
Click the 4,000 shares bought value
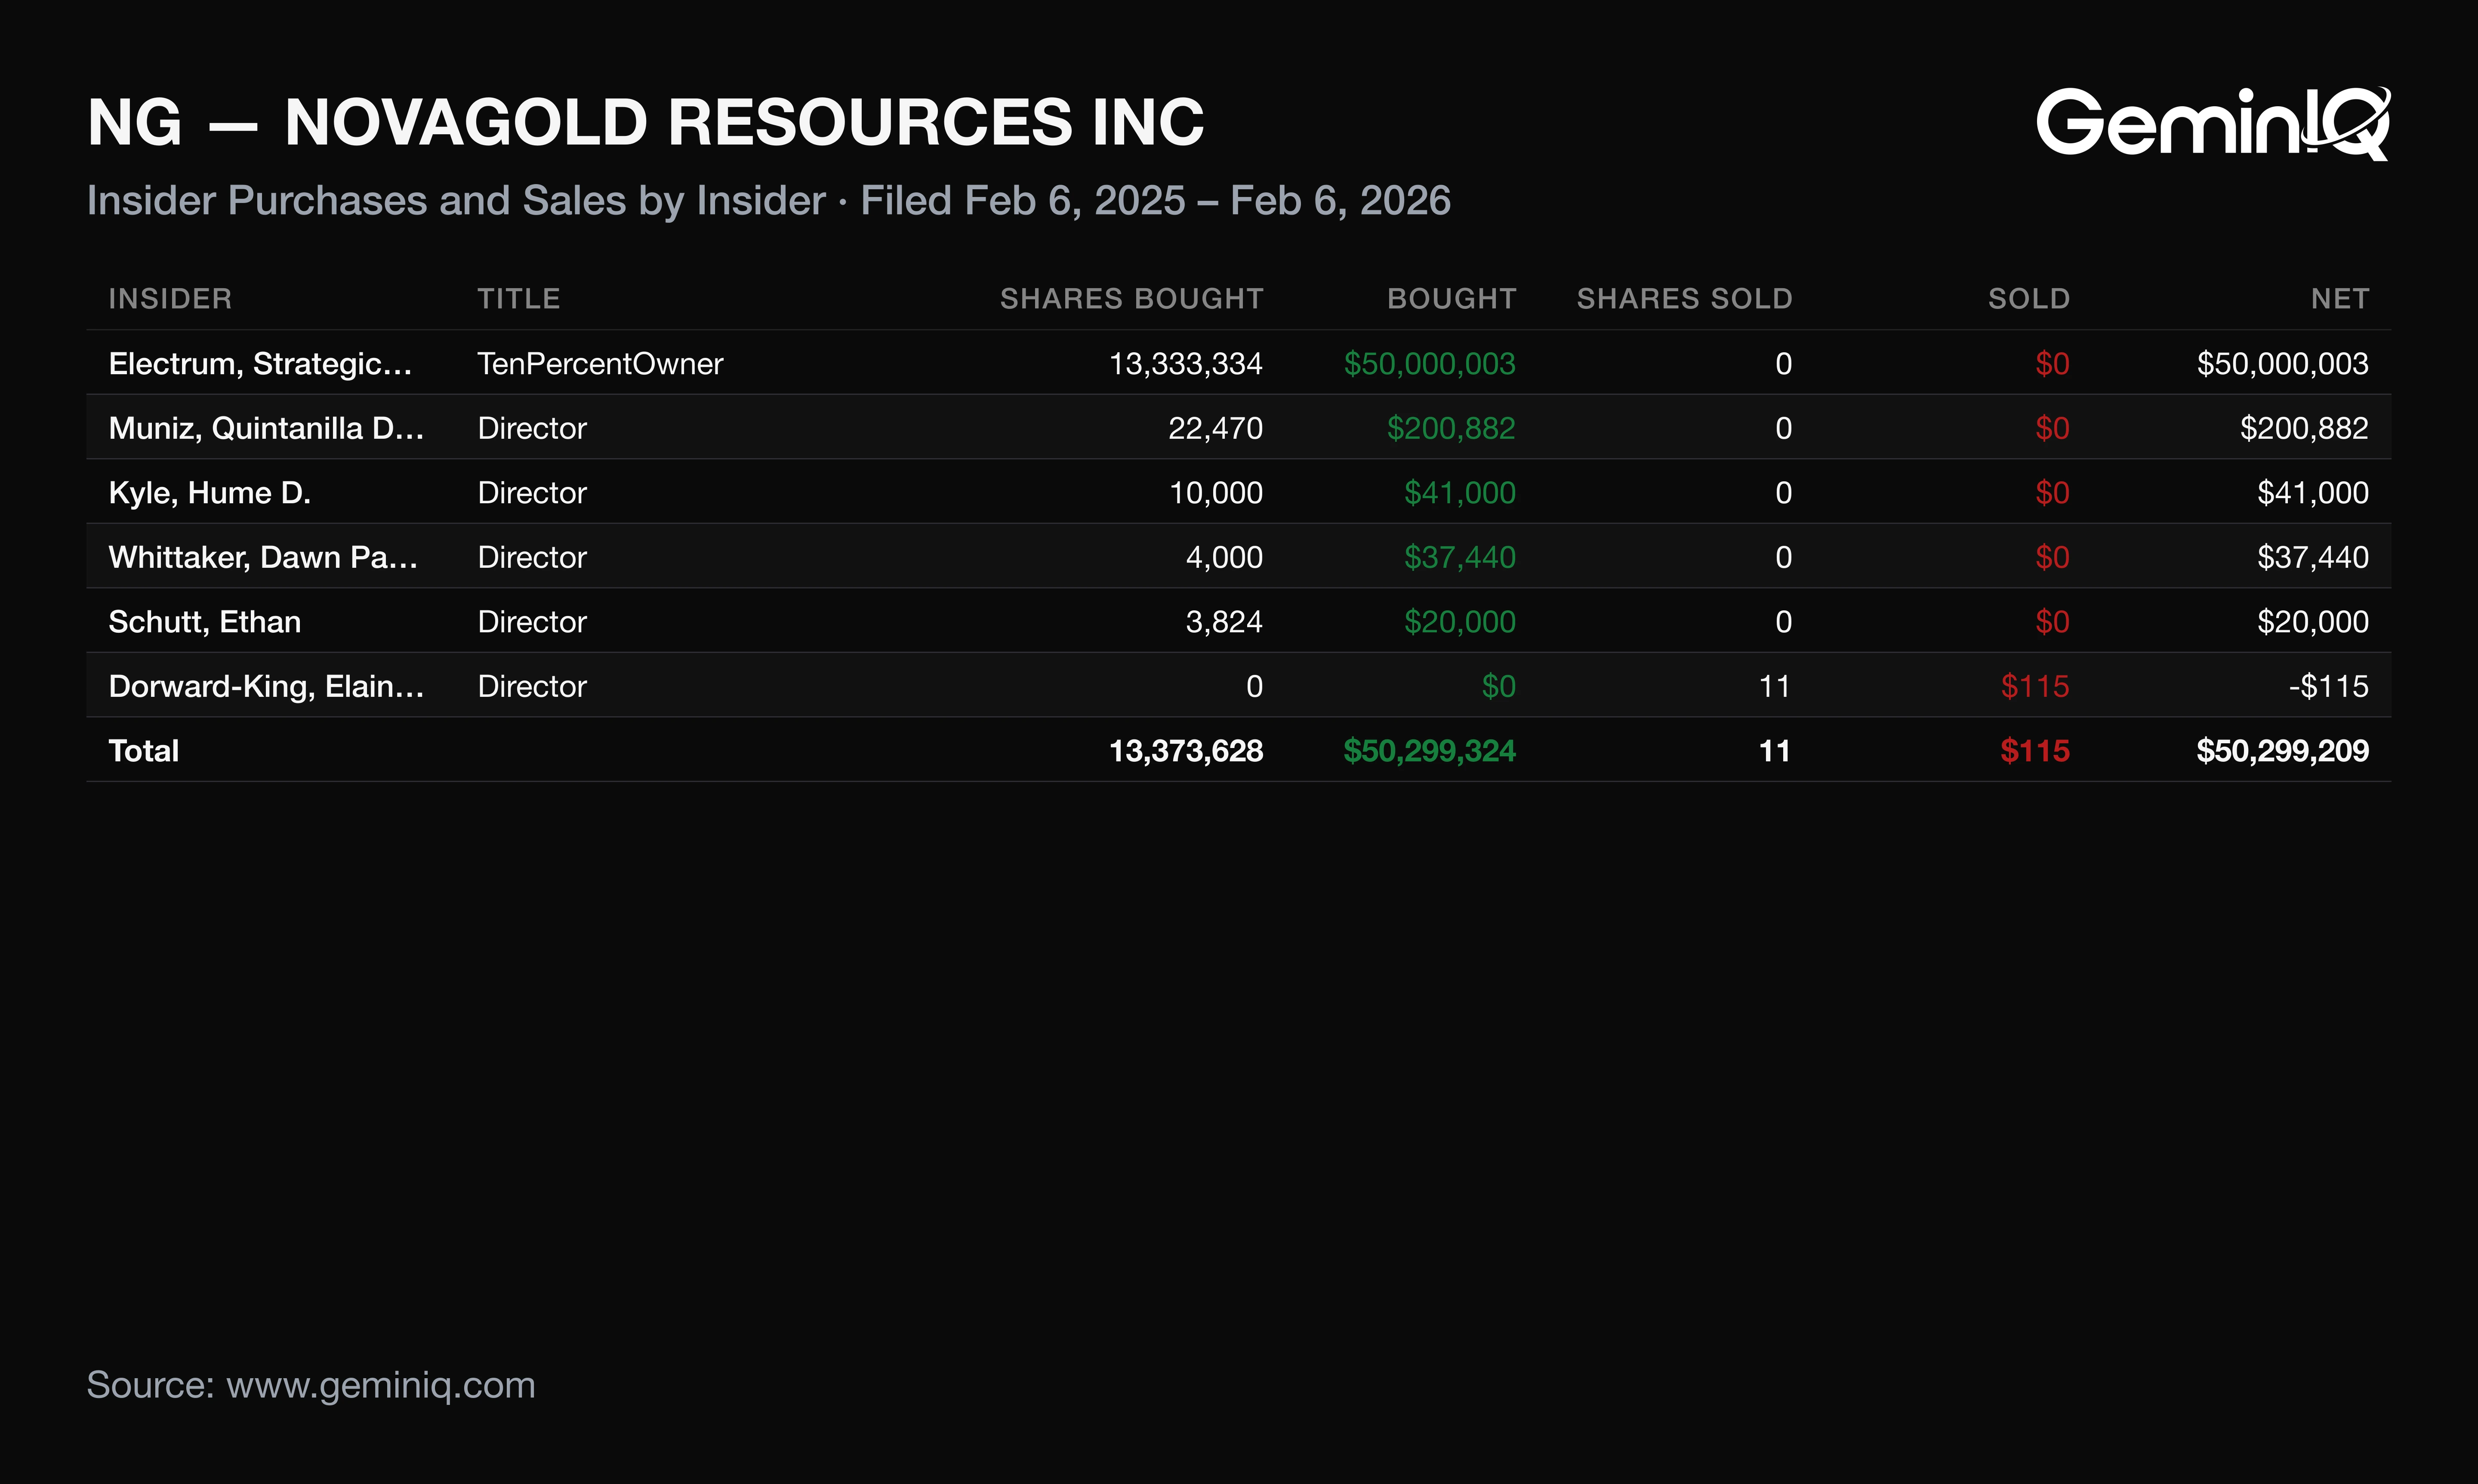pyautogui.click(x=1224, y=557)
